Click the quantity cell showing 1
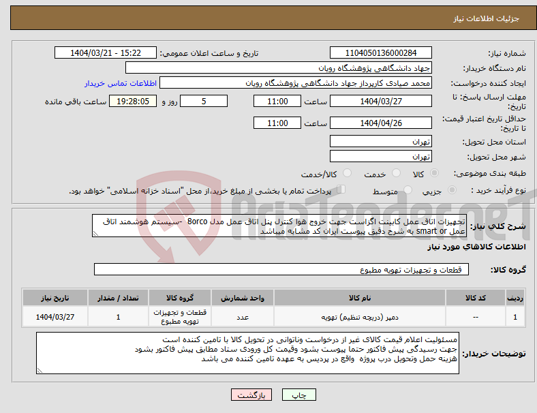Screen dimensions: 537x413 click(118, 317)
